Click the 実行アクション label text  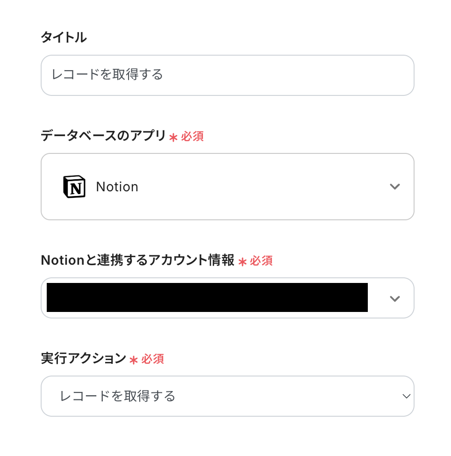pyautogui.click(x=84, y=359)
